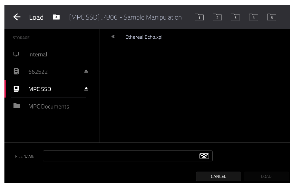Focus the File Name input field
Viewport: 295px width, 188px height.
pos(128,156)
